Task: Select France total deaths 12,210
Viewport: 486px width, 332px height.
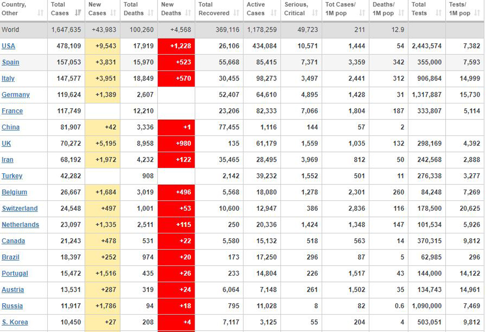Action: coord(143,111)
